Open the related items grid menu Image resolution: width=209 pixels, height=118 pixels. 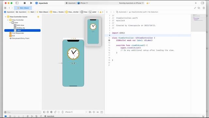coord(5,8)
